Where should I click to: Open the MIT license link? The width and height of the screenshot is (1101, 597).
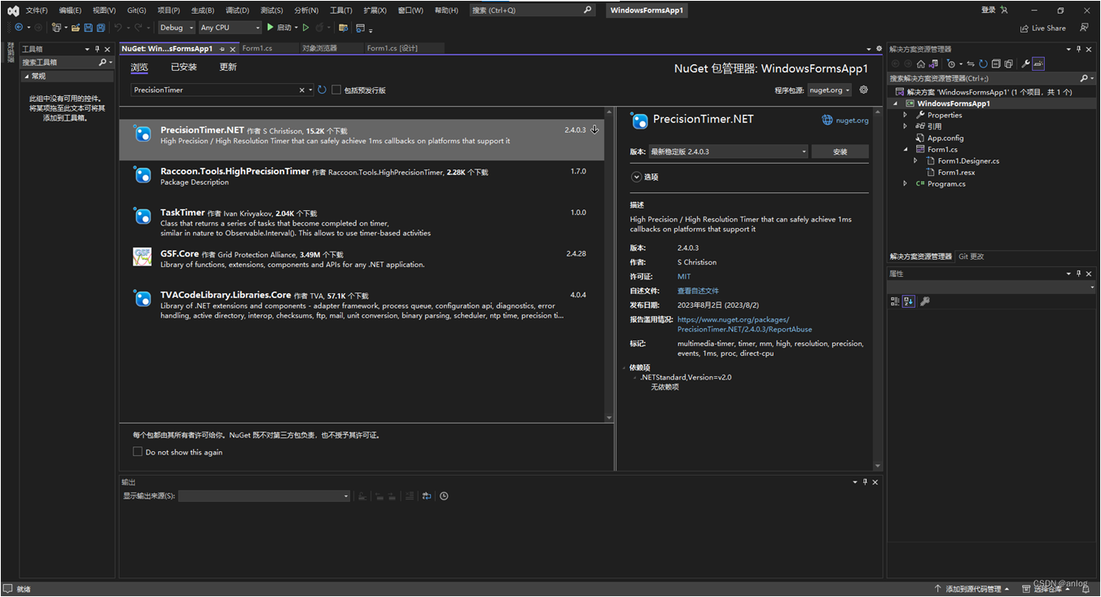point(684,277)
